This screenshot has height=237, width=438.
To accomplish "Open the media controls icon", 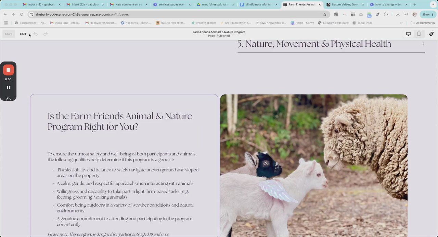I will click(406, 14).
